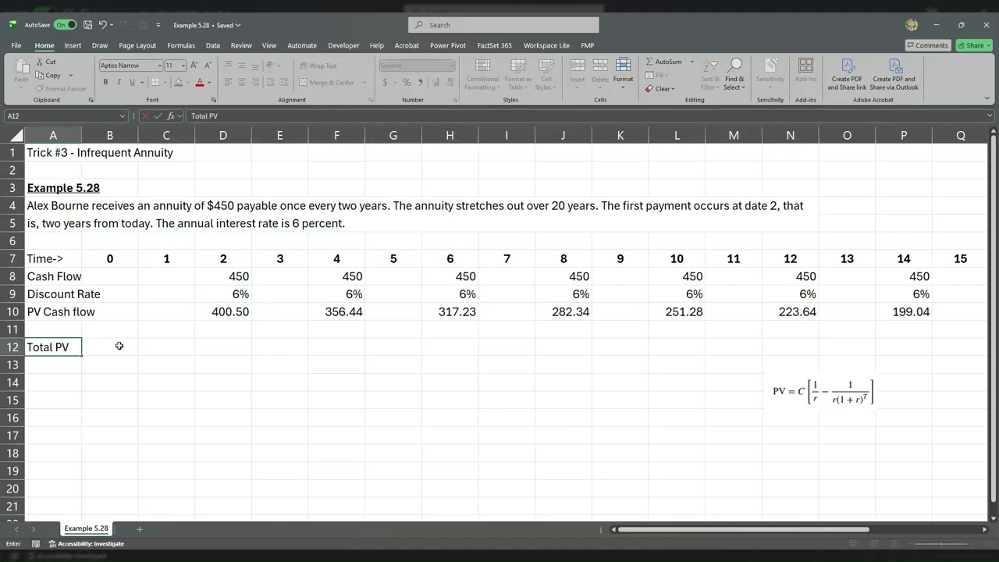Click the Undo arrow icon
The image size is (999, 562).
(x=102, y=25)
